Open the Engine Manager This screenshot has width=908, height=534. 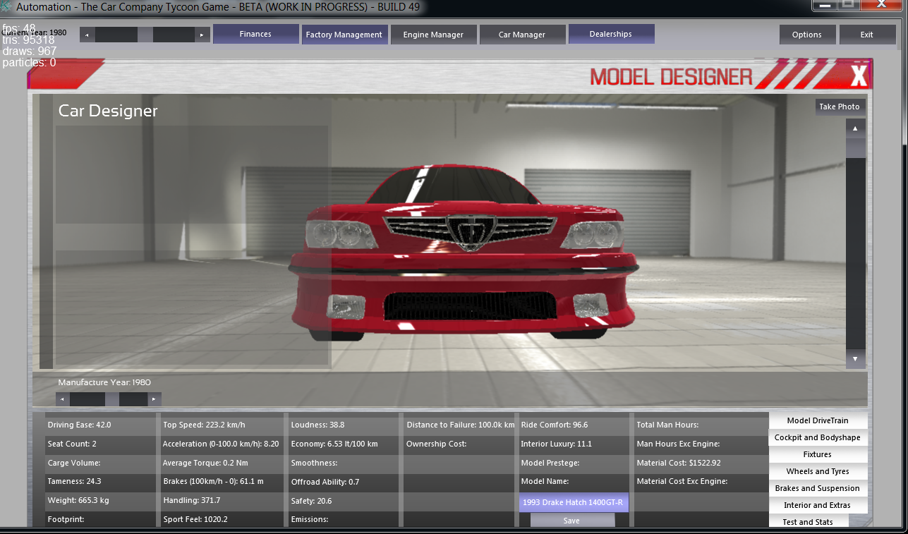point(433,35)
